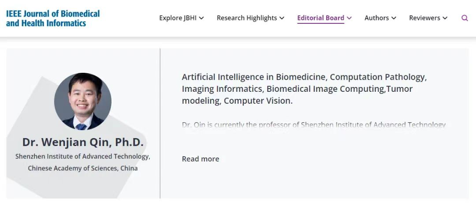Open the Authors menu label
The height and width of the screenshot is (203, 476).
(x=376, y=18)
